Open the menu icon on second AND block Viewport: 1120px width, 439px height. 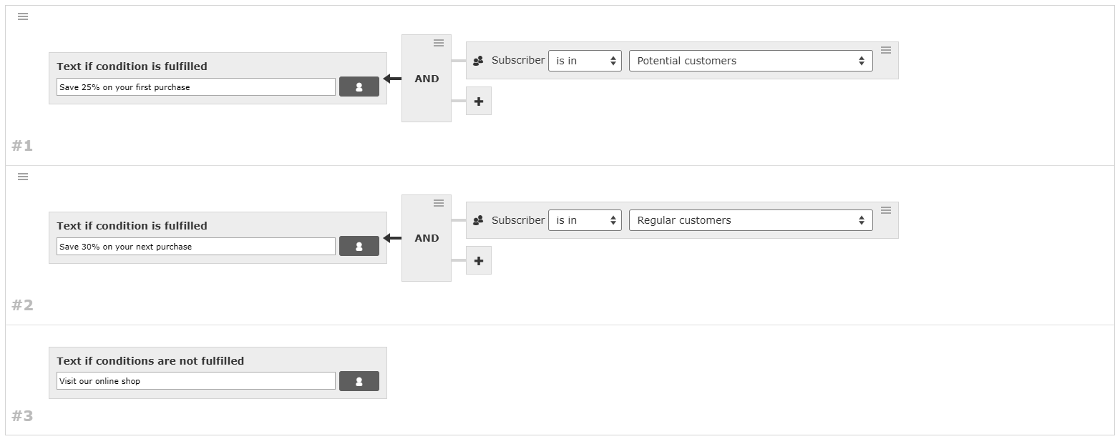439,203
